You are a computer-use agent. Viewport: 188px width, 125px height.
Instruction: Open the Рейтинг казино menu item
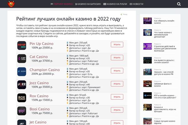click(x=62, y=4)
